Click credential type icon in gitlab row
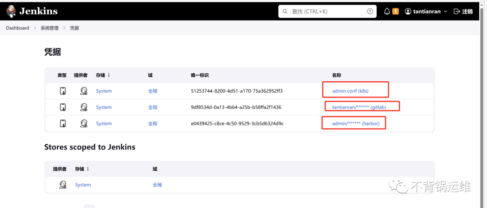 (x=63, y=107)
